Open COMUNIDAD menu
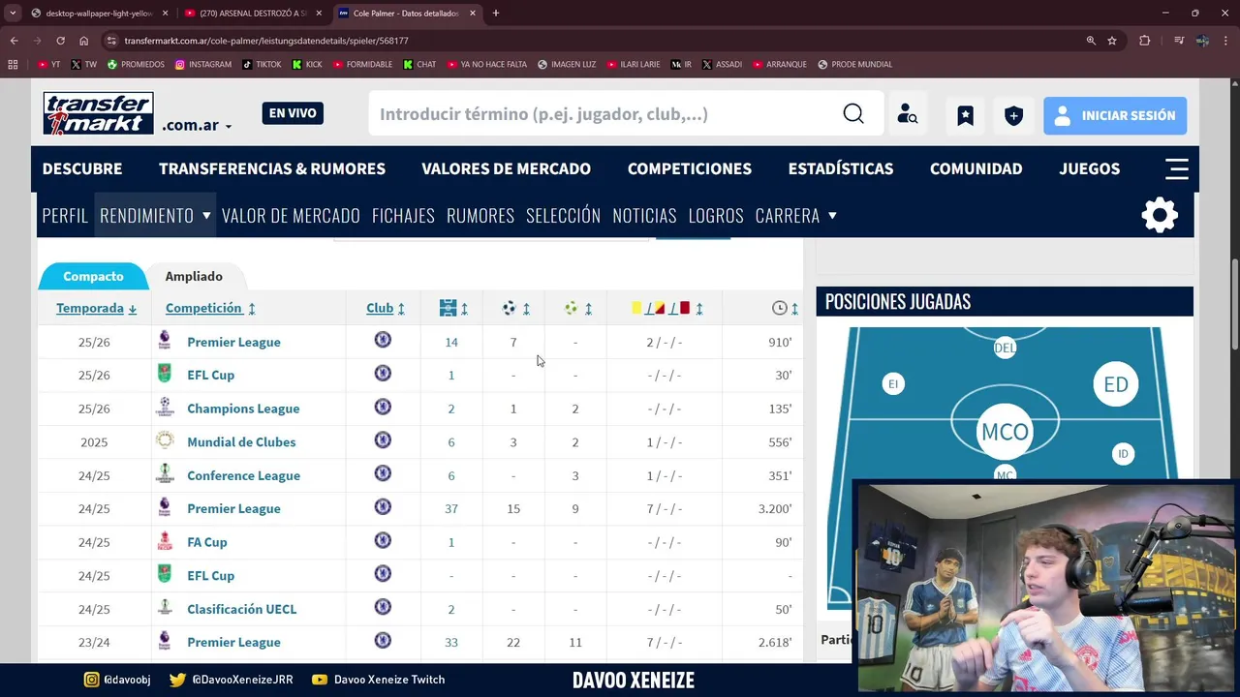 click(976, 168)
